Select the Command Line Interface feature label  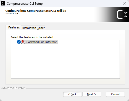[x=42, y=42]
